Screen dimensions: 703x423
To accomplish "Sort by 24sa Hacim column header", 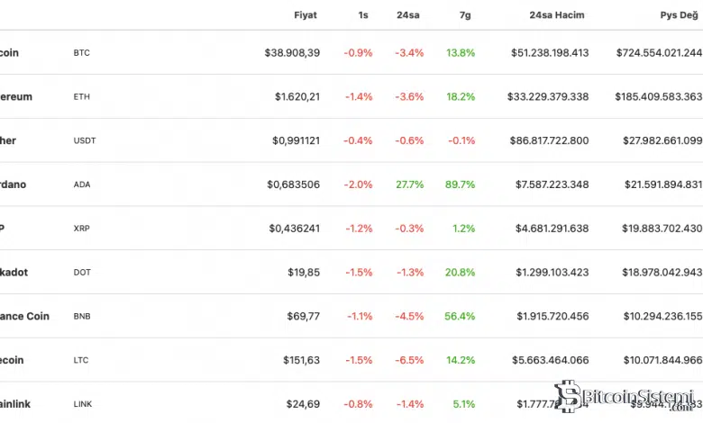I will tap(559, 15).
